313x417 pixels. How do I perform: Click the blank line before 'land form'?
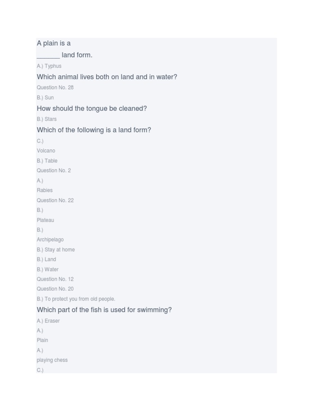[48, 56]
